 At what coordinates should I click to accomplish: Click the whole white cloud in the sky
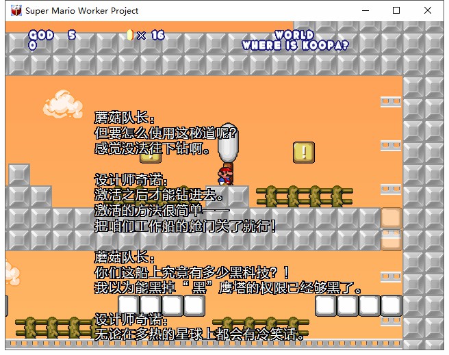point(63,104)
